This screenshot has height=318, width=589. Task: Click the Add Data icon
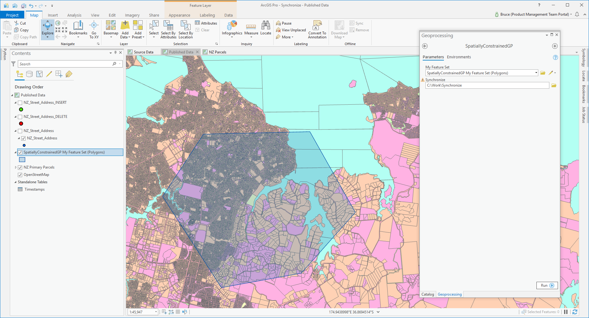(x=125, y=25)
